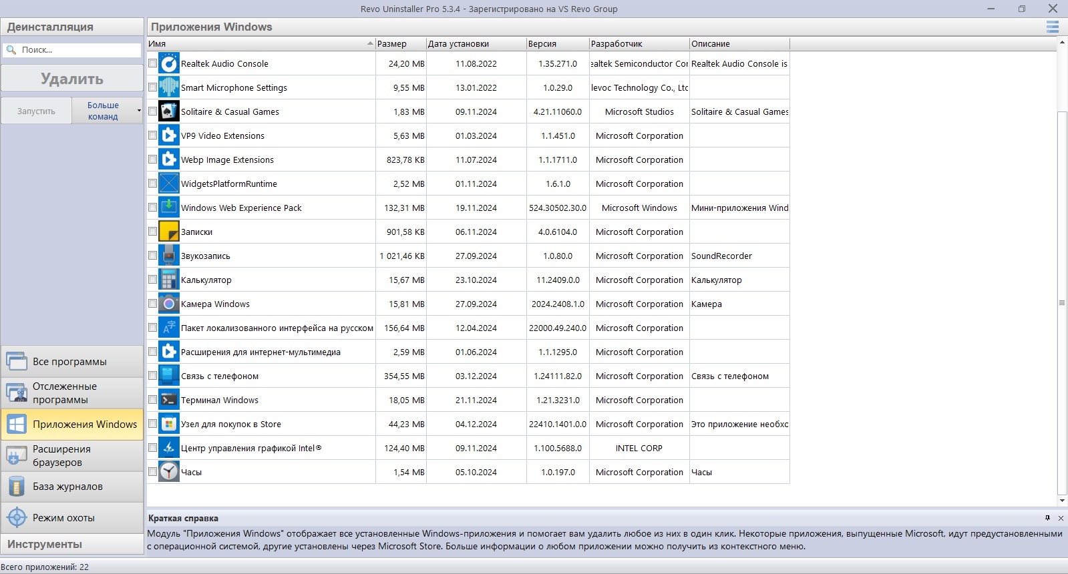This screenshot has height=574, width=1068.
Task: Click the WidgetsPlatformRuntime icon
Action: coord(169,184)
